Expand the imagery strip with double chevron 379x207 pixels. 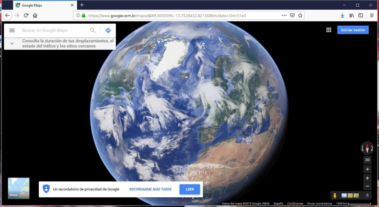[367, 196]
